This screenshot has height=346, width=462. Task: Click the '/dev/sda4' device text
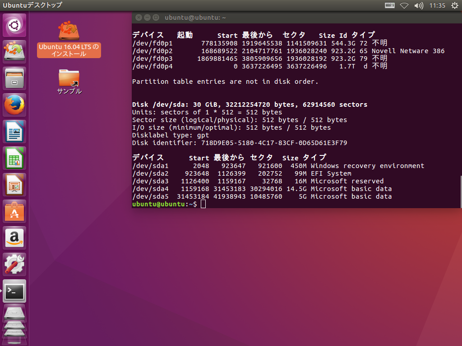pyautogui.click(x=150, y=189)
